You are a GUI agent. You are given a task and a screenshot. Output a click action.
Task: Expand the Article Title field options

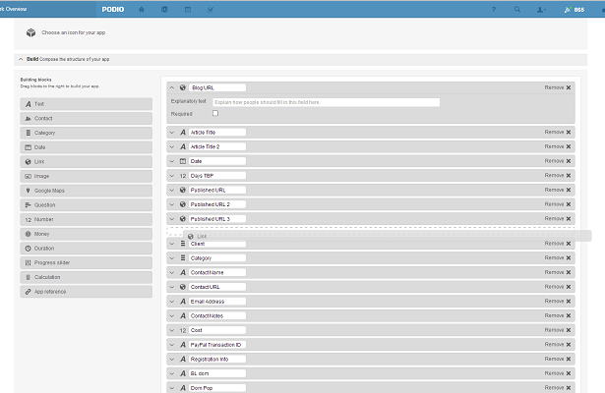pyautogui.click(x=171, y=132)
